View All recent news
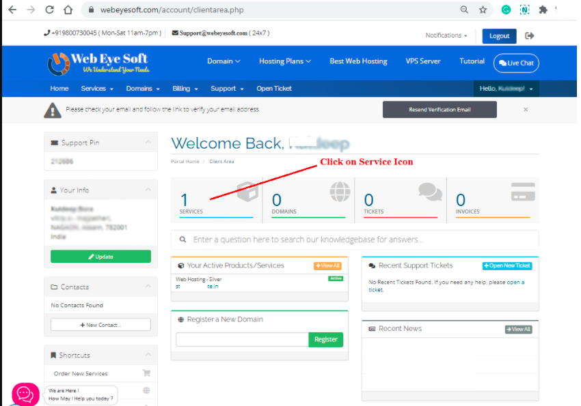Screen dimensions: 581x406 pyautogui.click(x=519, y=329)
